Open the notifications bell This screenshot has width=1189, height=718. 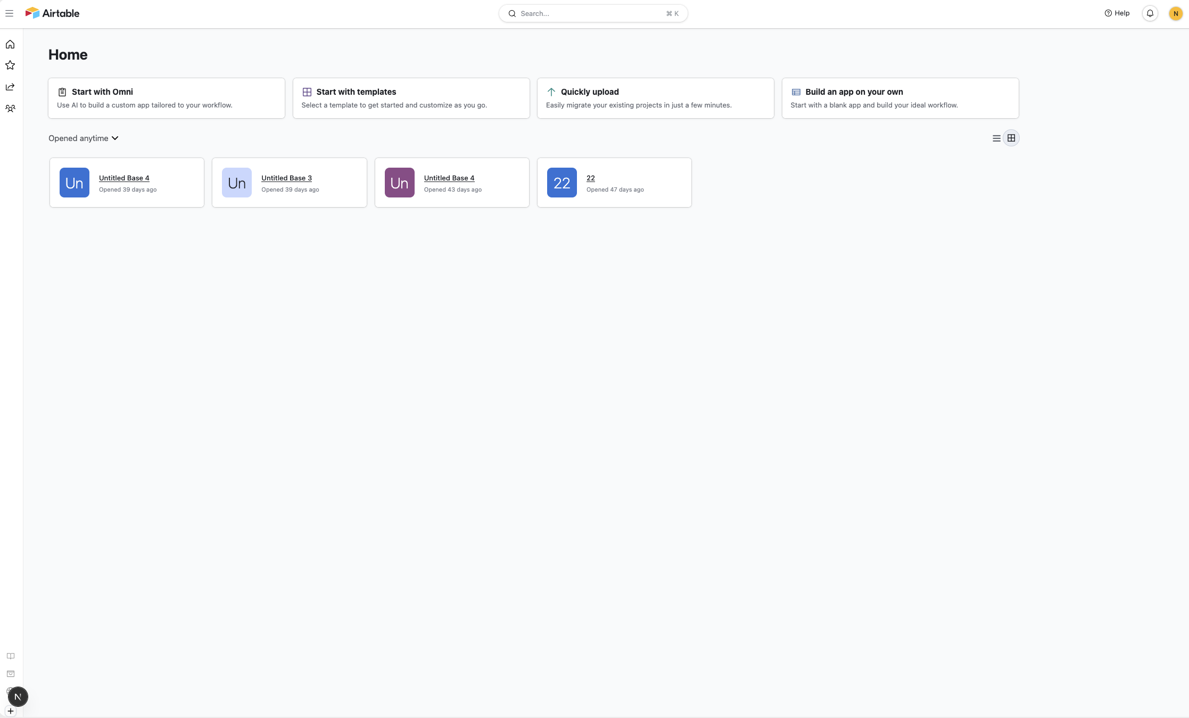click(1150, 13)
